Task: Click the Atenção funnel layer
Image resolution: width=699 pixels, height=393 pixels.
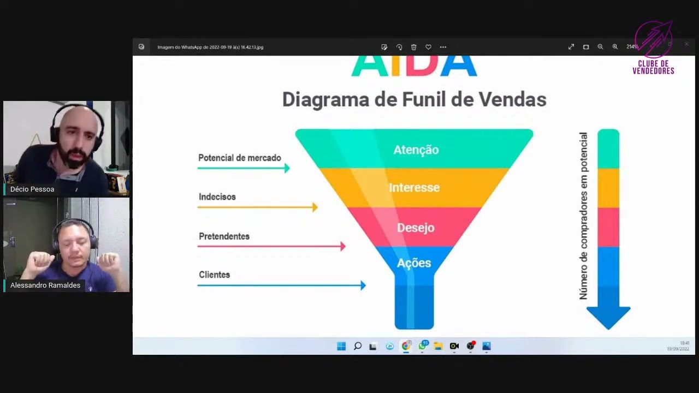Action: coord(416,150)
